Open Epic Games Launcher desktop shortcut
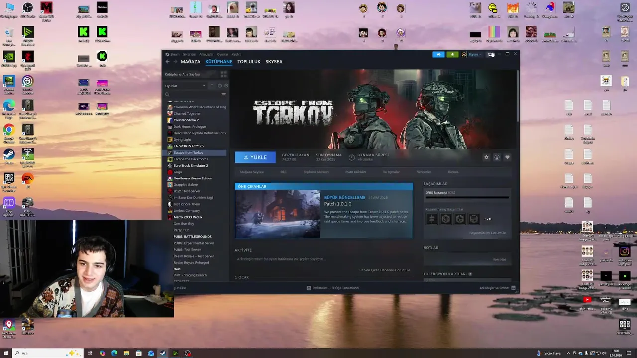 pyautogui.click(x=9, y=181)
